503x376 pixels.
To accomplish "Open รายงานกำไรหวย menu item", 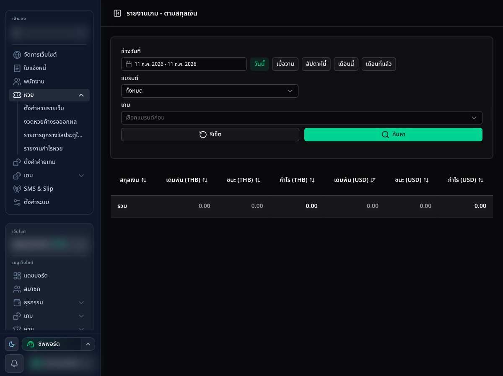I will pyautogui.click(x=44, y=148).
